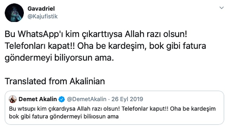Click 'Telefonları kapat!!' in the main tweet
This screenshot has height=130, width=229.
click(x=40, y=46)
